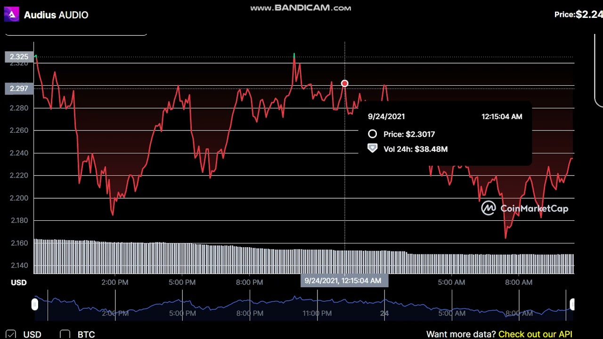Viewport: 603px width, 339px height.
Task: Grab the left range slider handle
Action: coord(35,305)
